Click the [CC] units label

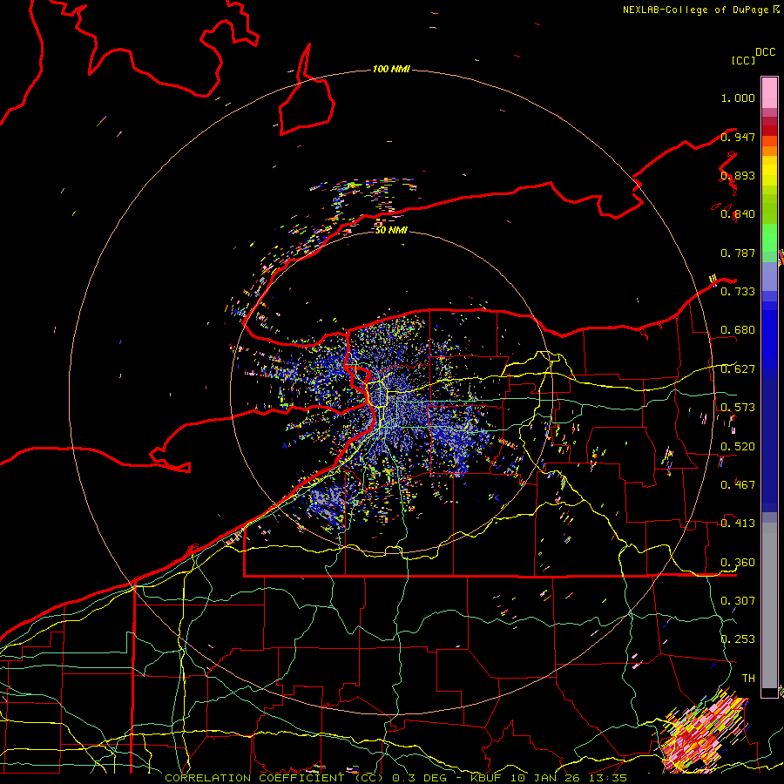pos(743,60)
